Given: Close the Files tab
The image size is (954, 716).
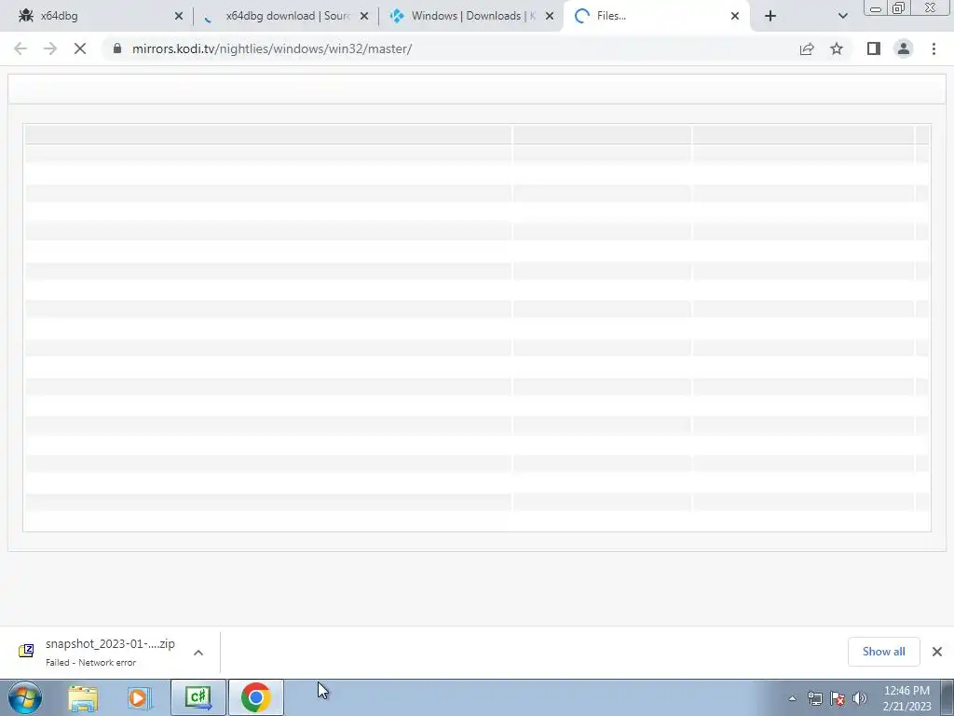Looking at the screenshot, I should pos(735,17).
